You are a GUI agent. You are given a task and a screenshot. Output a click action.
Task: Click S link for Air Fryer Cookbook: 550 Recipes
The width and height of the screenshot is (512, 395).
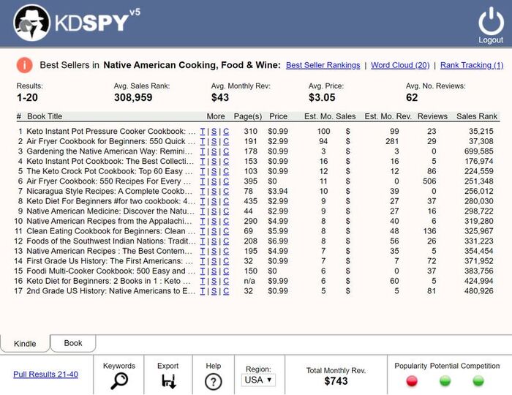[x=214, y=181]
